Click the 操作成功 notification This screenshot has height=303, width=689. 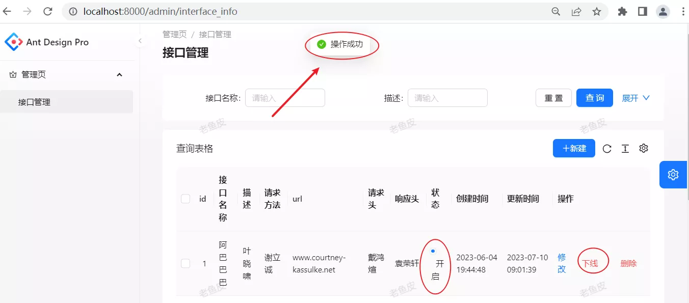pos(340,44)
